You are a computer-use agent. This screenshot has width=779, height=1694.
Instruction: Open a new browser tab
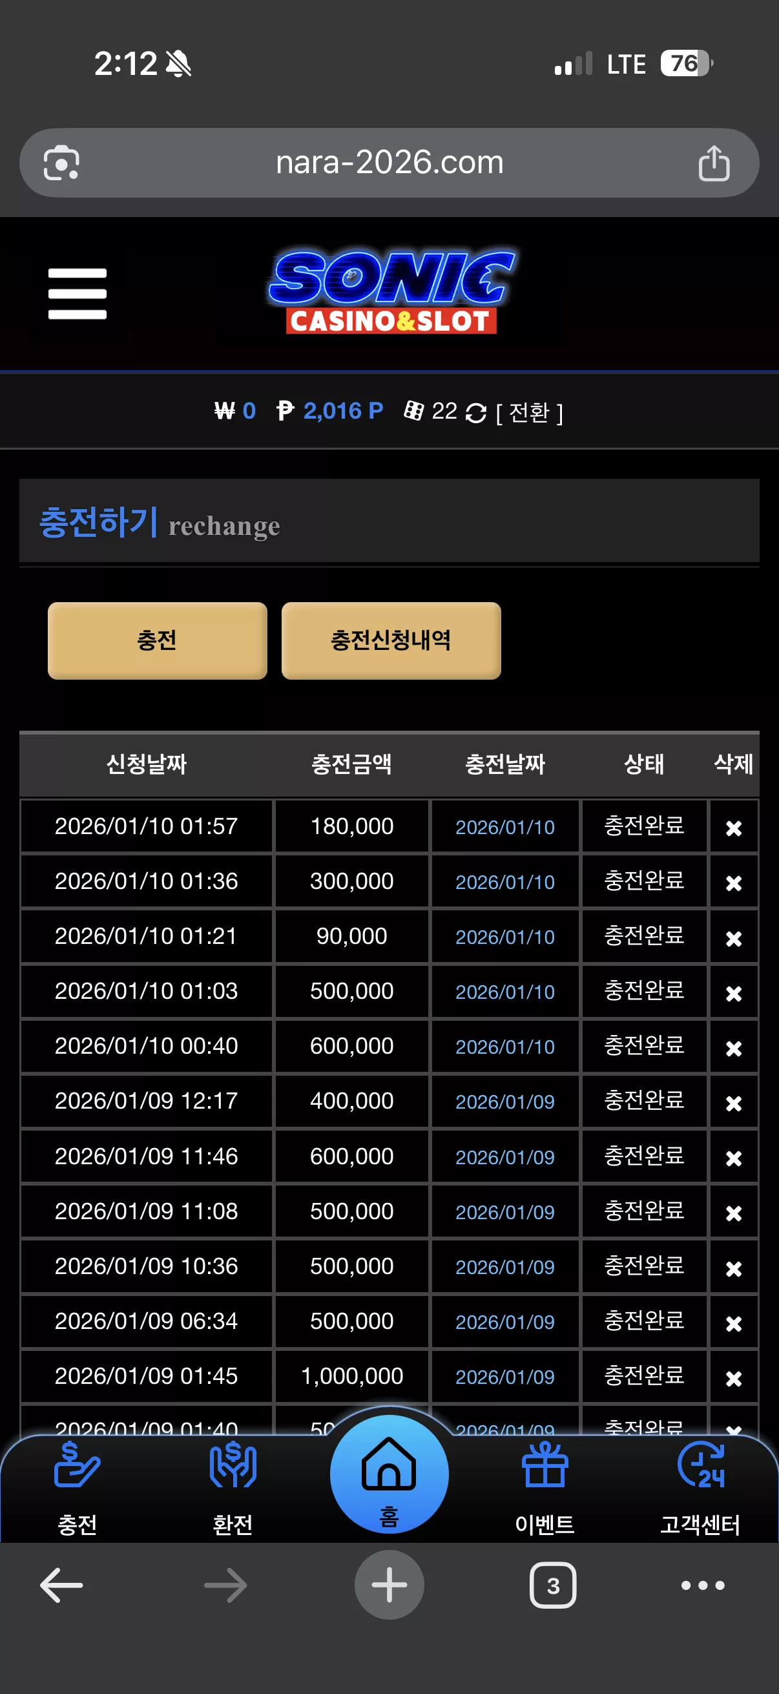click(x=389, y=1585)
